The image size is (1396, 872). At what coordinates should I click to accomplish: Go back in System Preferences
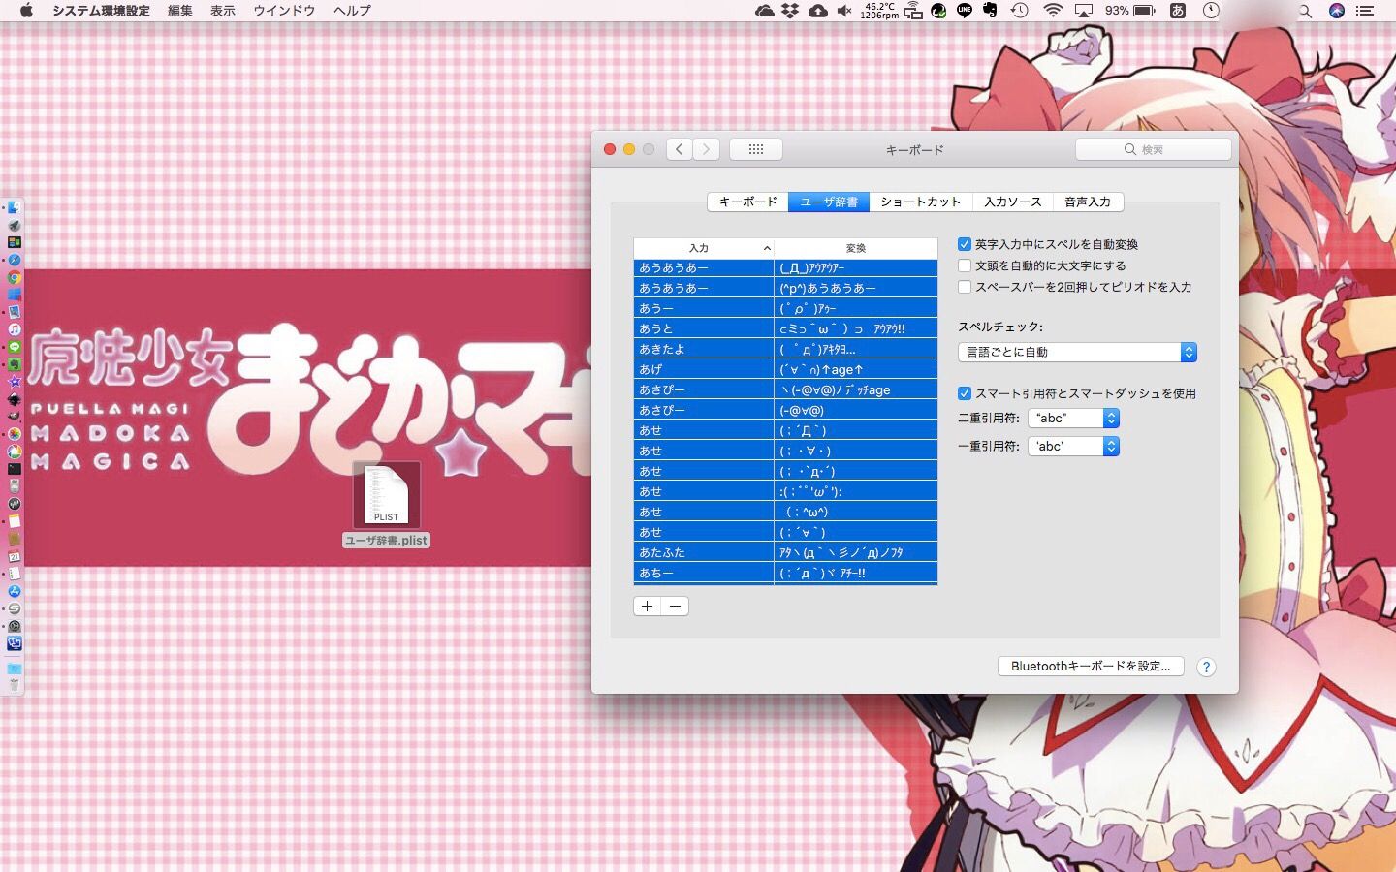(680, 149)
